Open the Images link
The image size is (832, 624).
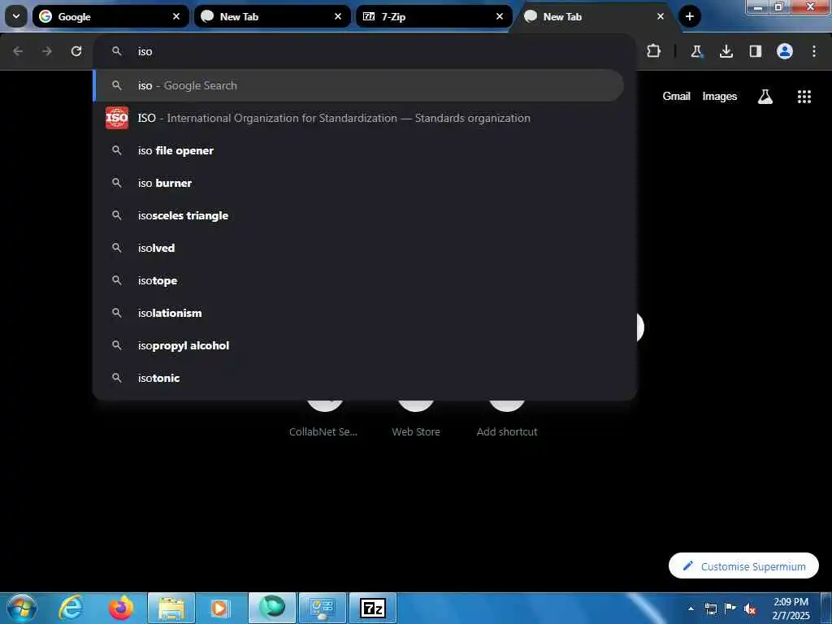720,96
